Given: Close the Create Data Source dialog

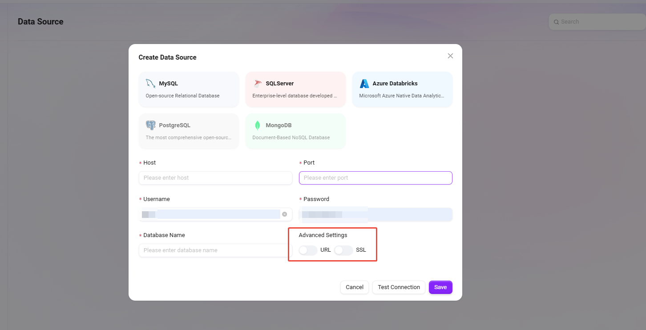Looking at the screenshot, I should [450, 56].
